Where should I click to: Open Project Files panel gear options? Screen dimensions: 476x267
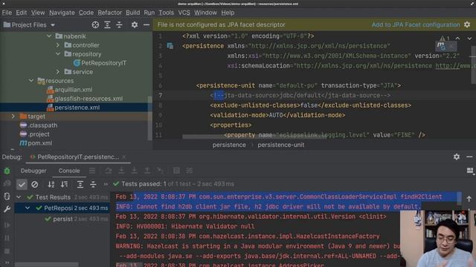click(134, 24)
